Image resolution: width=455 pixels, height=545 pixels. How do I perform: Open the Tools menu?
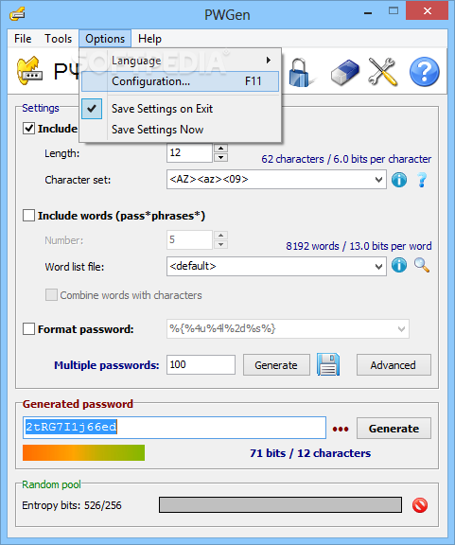pyautogui.click(x=58, y=39)
